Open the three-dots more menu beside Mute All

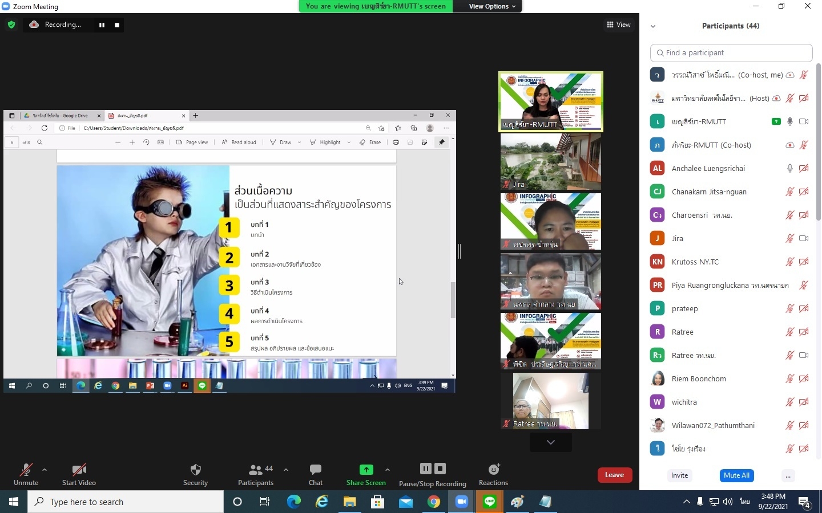788,475
